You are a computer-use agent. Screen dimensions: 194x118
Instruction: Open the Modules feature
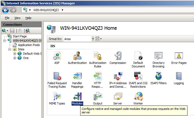click(x=77, y=99)
